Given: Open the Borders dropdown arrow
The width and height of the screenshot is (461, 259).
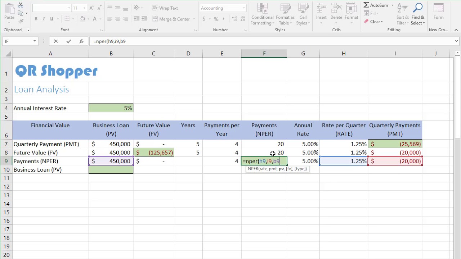Looking at the screenshot, I should pyautogui.click(x=72, y=19).
